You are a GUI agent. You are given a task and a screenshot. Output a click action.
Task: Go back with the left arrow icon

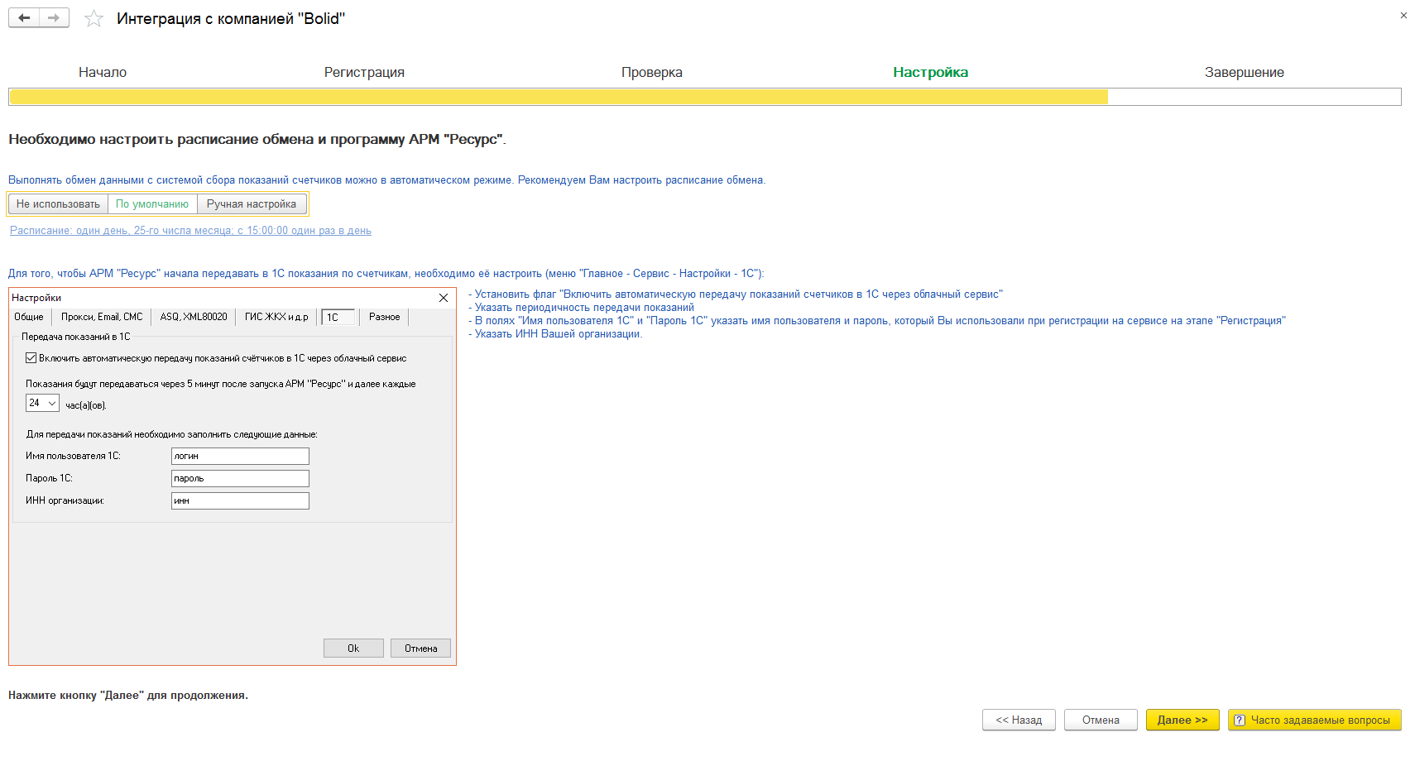click(24, 18)
